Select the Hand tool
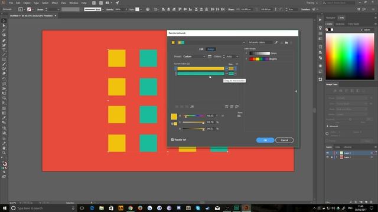Image resolution: width=378 pixels, height=212 pixels. tap(4, 148)
